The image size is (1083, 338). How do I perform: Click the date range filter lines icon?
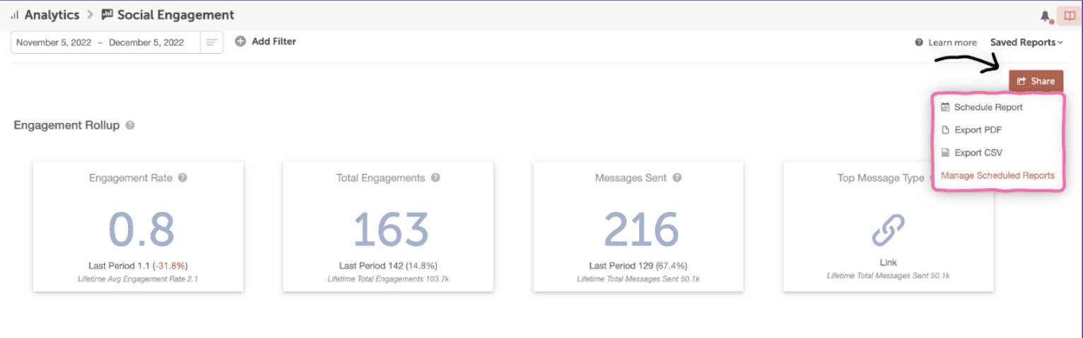click(211, 42)
